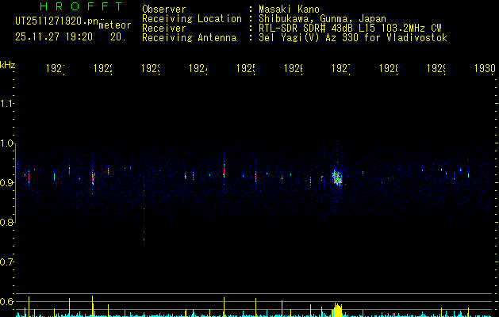Click the kHz axis unit label
The image size is (499, 317).
point(8,65)
